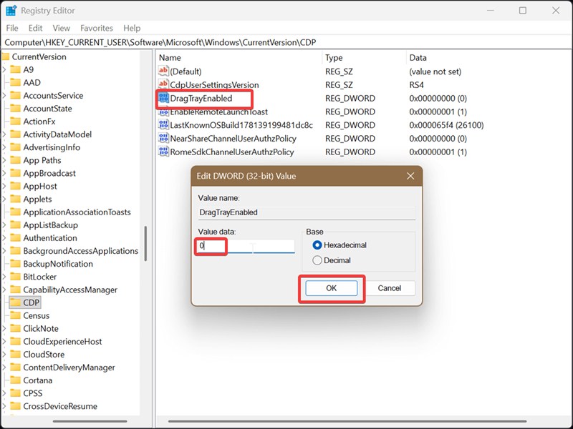Select the CloudExperienceHost key
This screenshot has width=573, height=429.
tap(62, 342)
